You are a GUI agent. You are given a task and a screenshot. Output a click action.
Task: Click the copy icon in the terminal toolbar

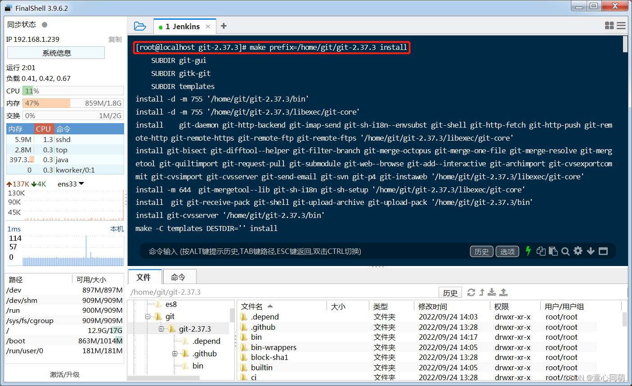tap(541, 251)
